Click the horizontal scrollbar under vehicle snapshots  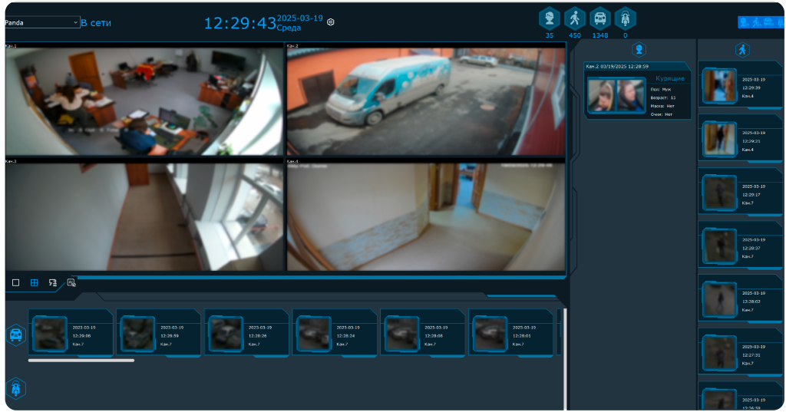click(81, 360)
